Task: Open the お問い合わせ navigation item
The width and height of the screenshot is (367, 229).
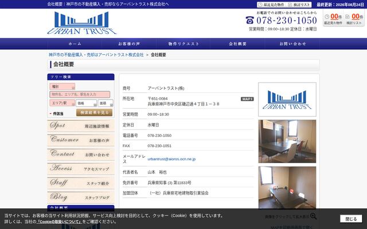Action: coord(292,44)
